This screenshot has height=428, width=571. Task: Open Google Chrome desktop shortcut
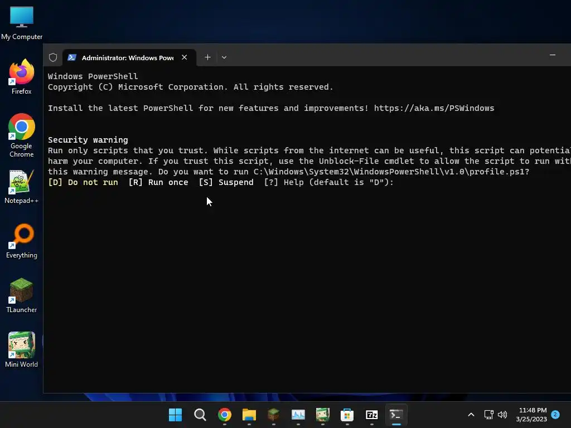pos(22,135)
